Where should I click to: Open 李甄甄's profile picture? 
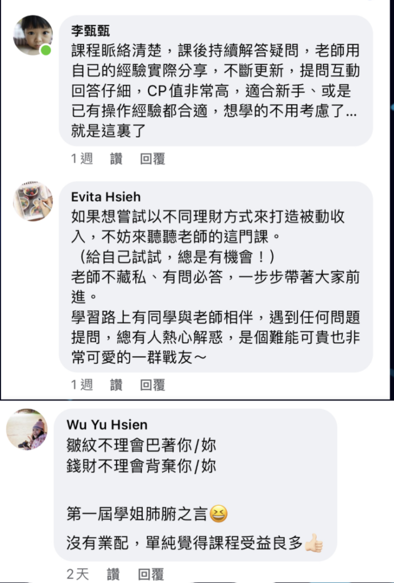point(33,35)
